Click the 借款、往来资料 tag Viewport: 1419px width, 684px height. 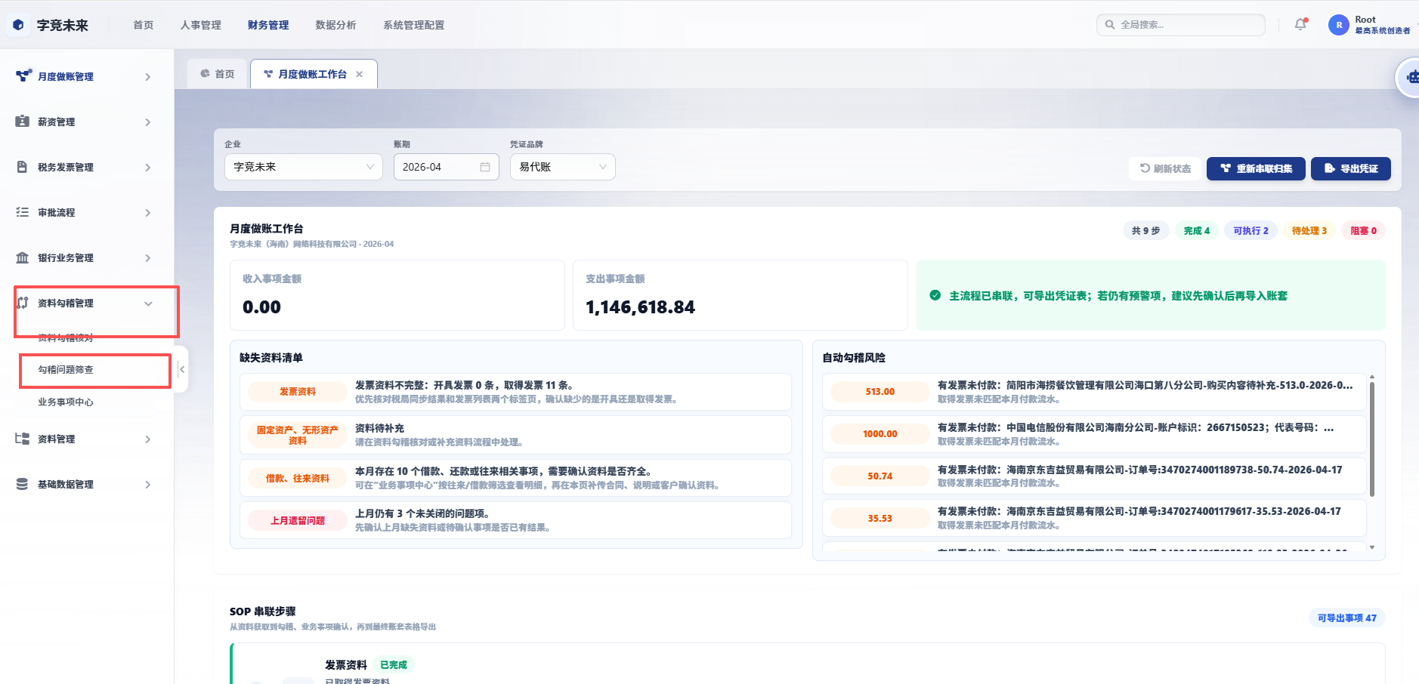(298, 479)
